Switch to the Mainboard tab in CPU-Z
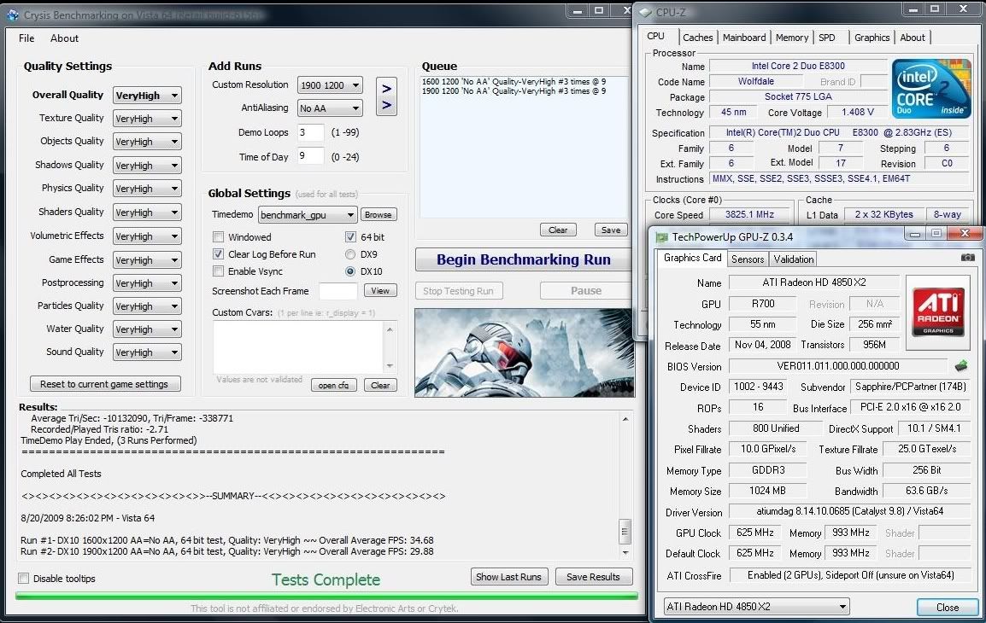 tap(744, 38)
